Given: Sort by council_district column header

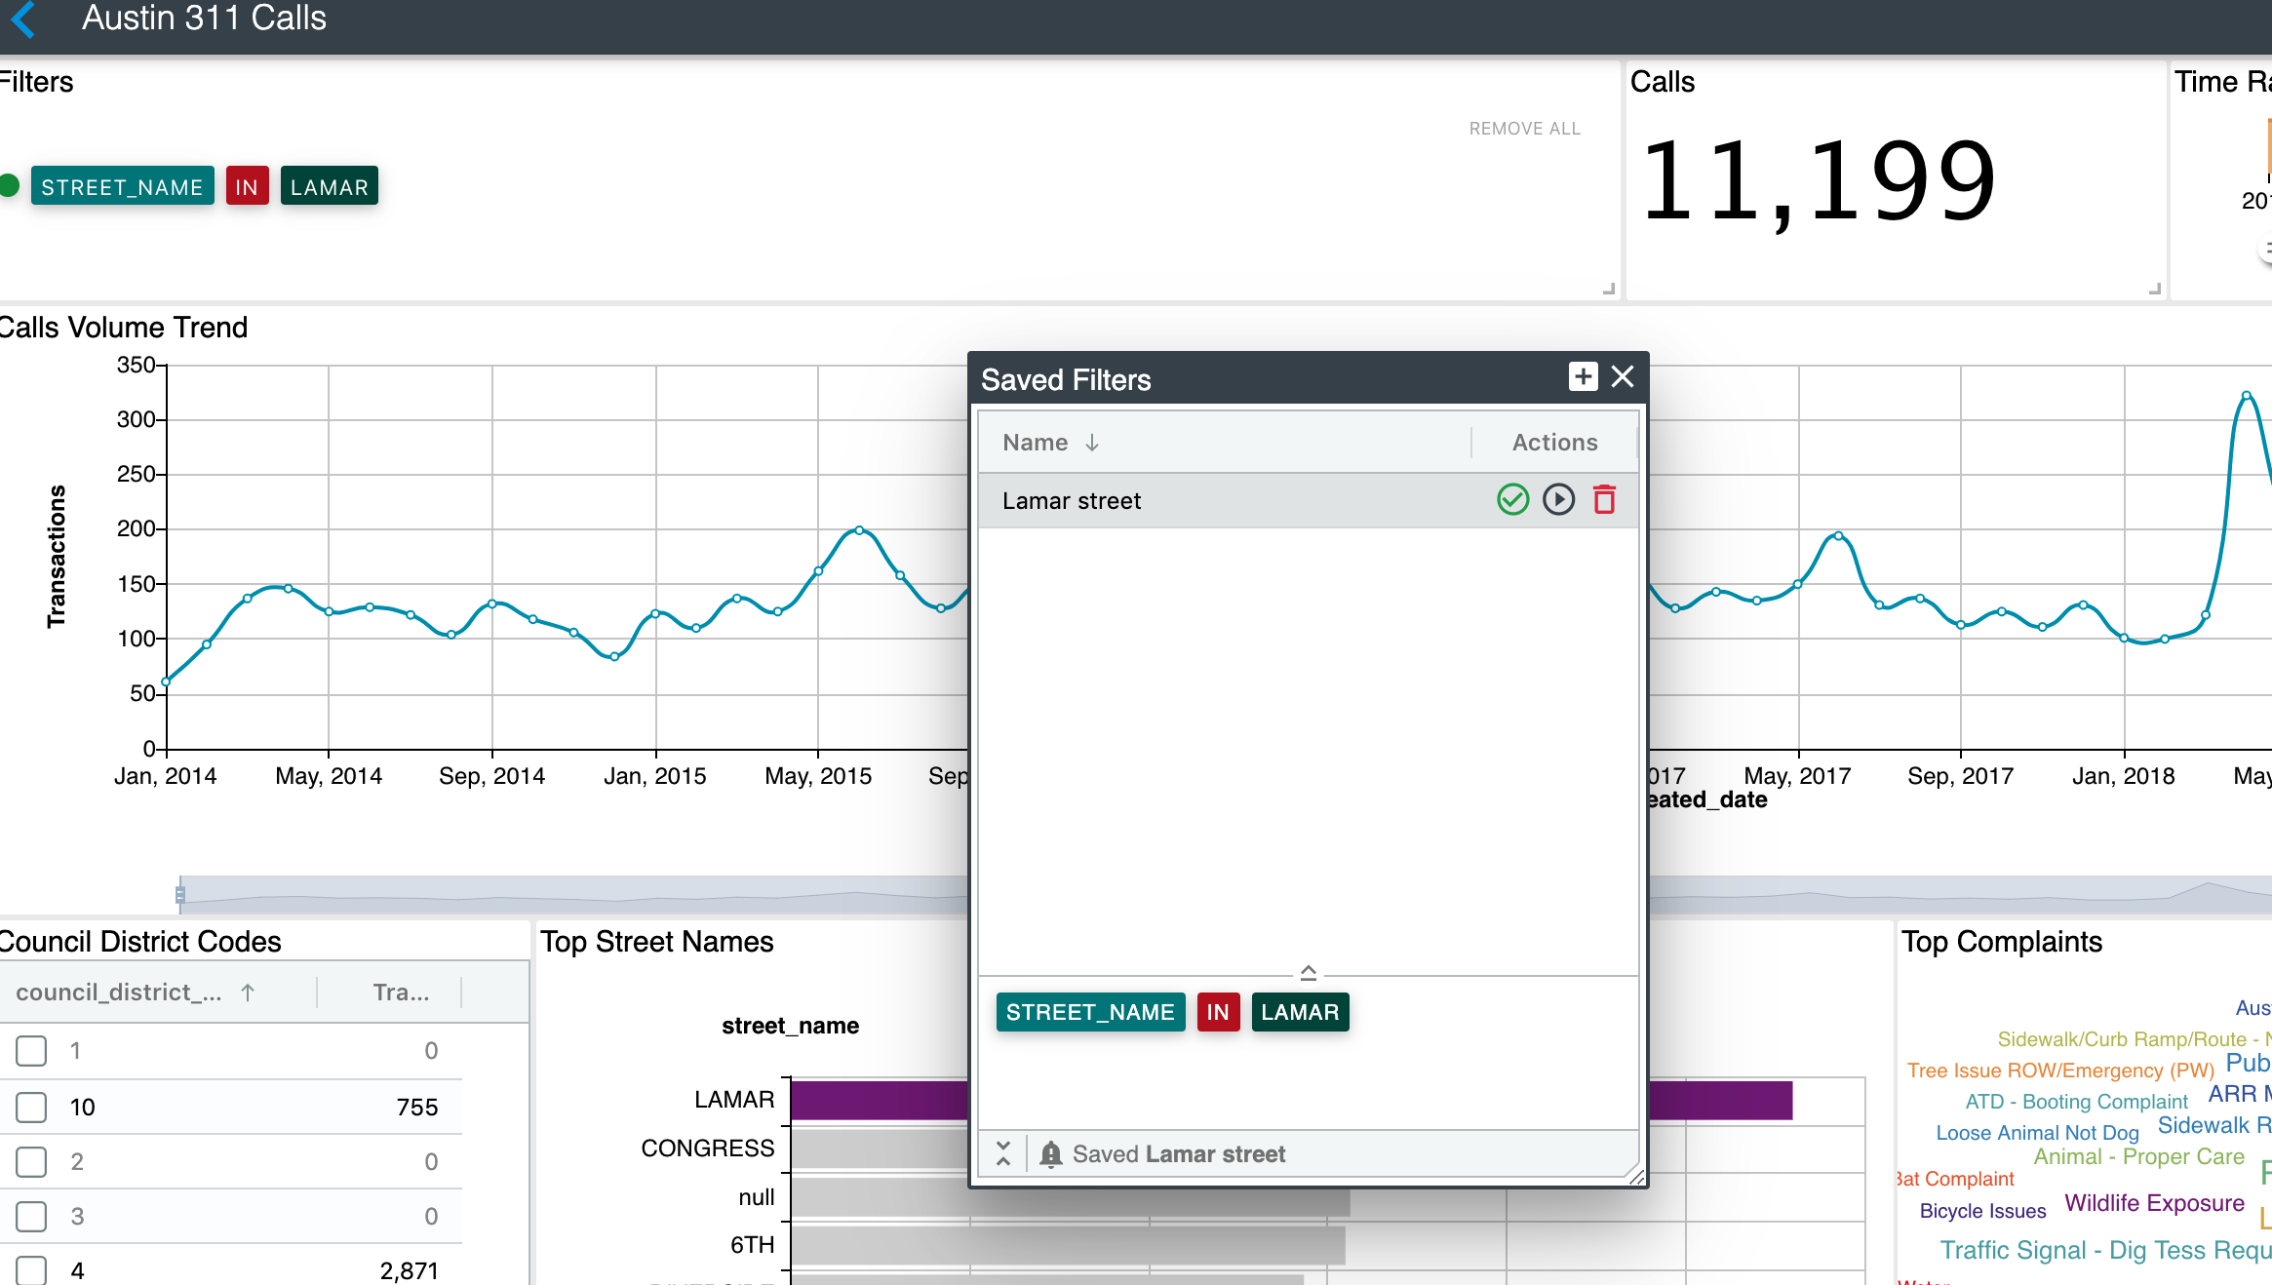Looking at the screenshot, I should pyautogui.click(x=135, y=993).
